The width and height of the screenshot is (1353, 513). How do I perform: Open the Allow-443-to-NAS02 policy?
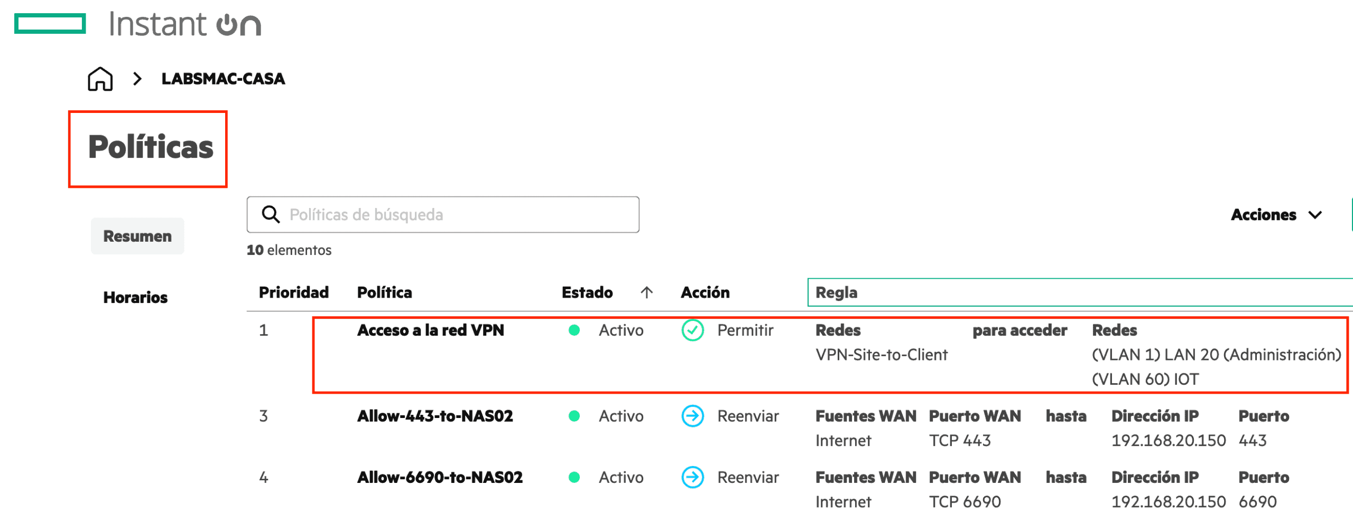(x=435, y=416)
